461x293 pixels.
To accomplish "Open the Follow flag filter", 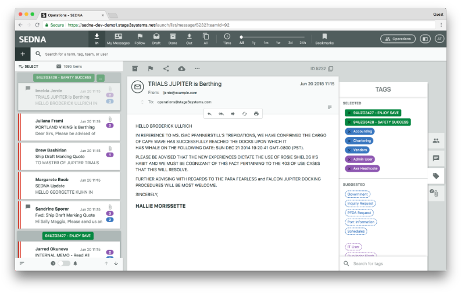I will (140, 39).
